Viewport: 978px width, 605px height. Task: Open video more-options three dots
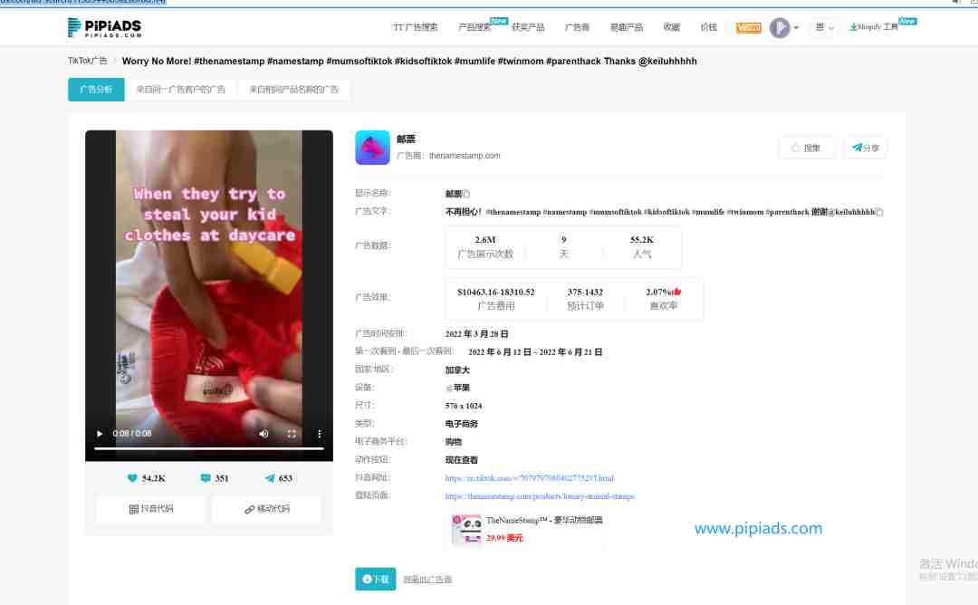click(x=320, y=434)
